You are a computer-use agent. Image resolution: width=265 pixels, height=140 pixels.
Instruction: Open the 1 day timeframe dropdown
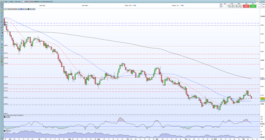coord(12,2)
